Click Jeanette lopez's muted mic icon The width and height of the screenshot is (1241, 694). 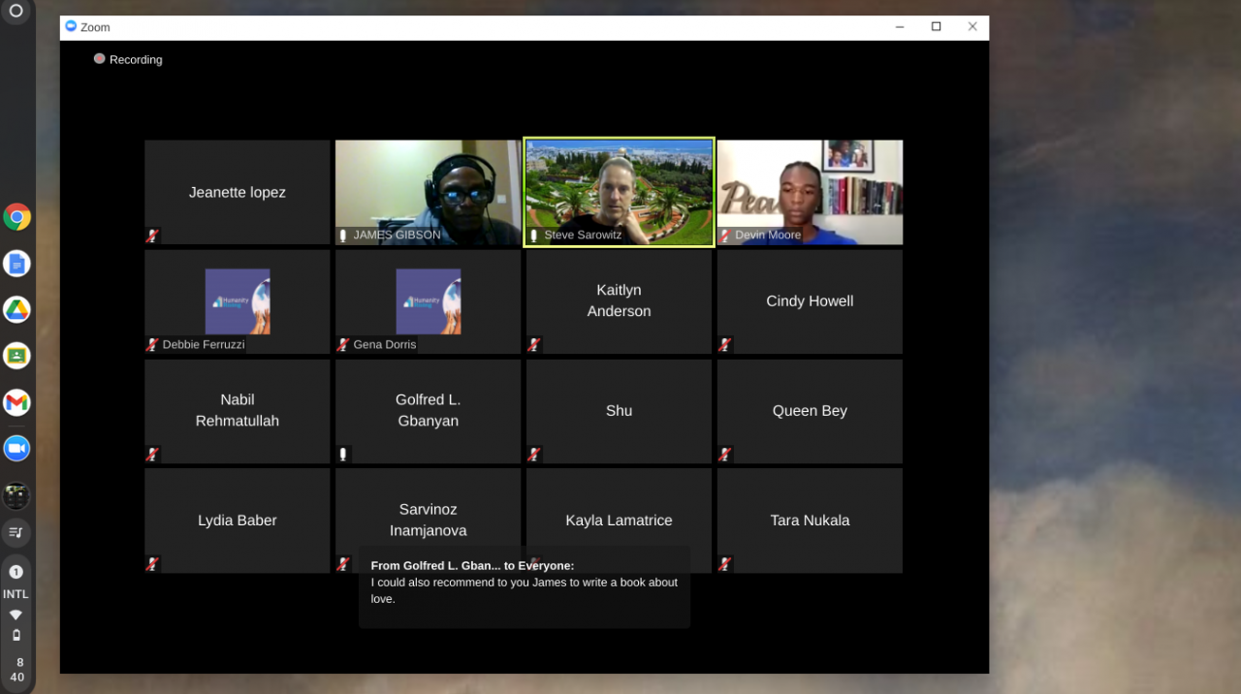click(x=152, y=236)
